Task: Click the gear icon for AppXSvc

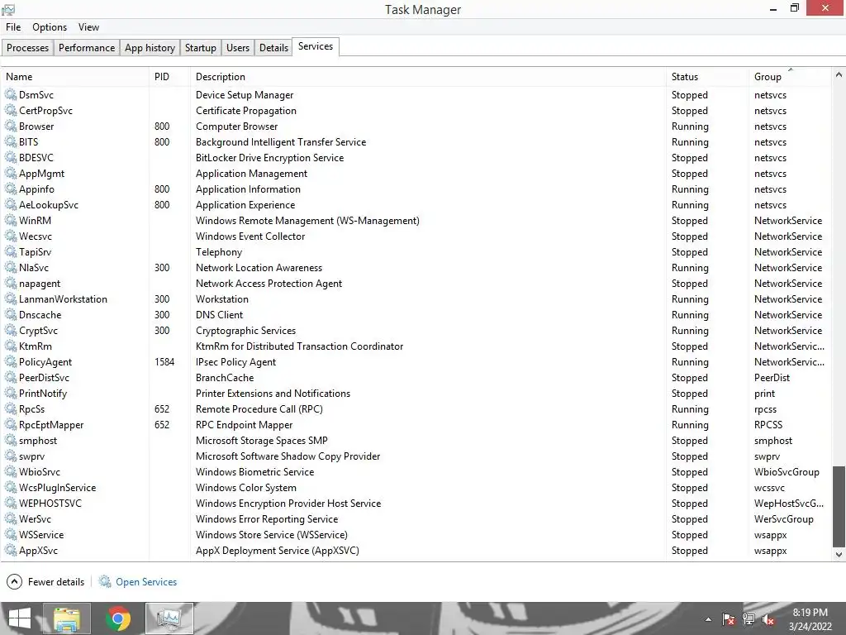Action: point(11,551)
